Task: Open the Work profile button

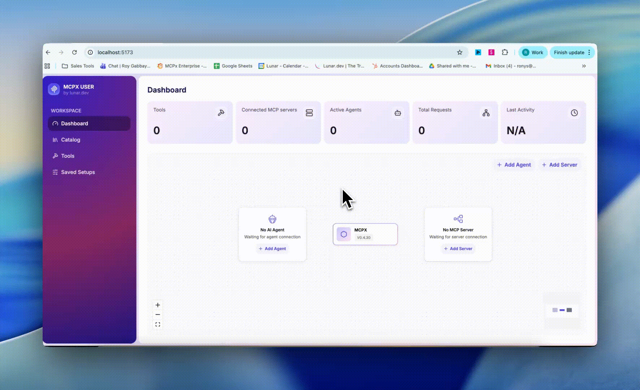Action: tap(533, 52)
